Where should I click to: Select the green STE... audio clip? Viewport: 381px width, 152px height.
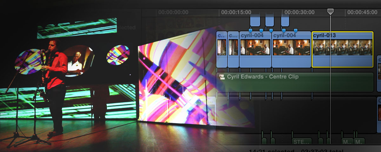(x=302, y=141)
